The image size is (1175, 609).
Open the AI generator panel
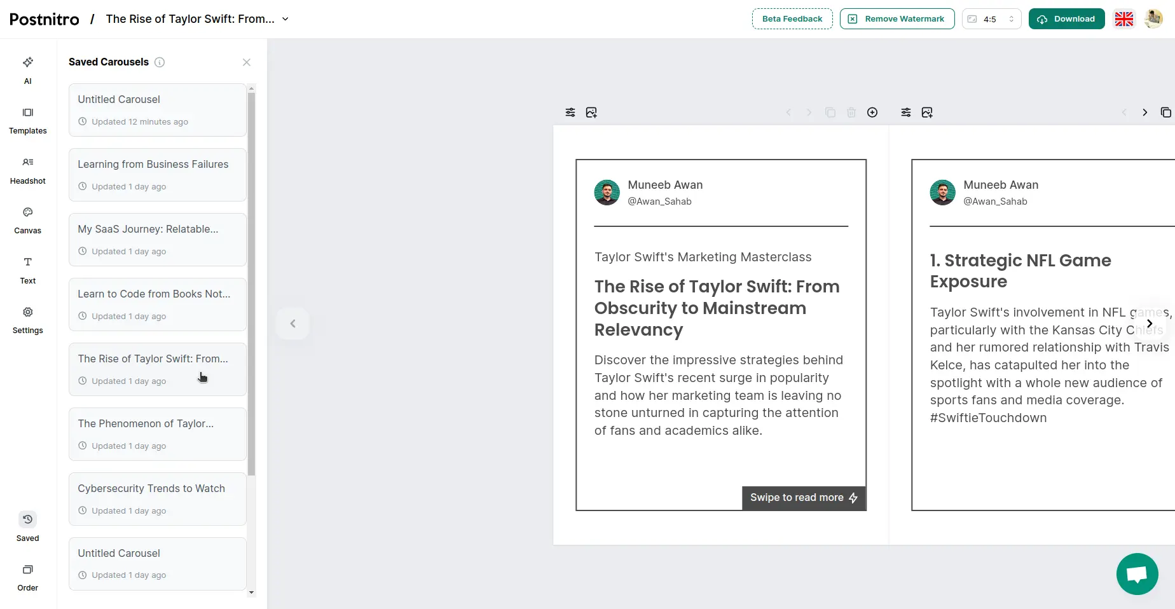tap(27, 69)
